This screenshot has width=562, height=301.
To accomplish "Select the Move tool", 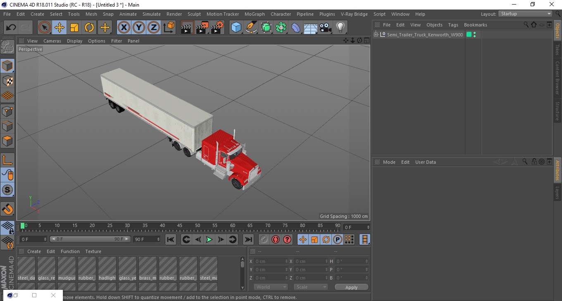I will tap(60, 28).
